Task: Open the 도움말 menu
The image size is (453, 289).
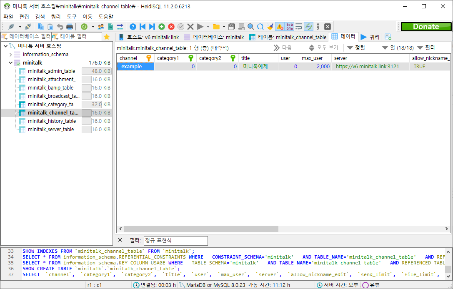Action: coord(106,17)
